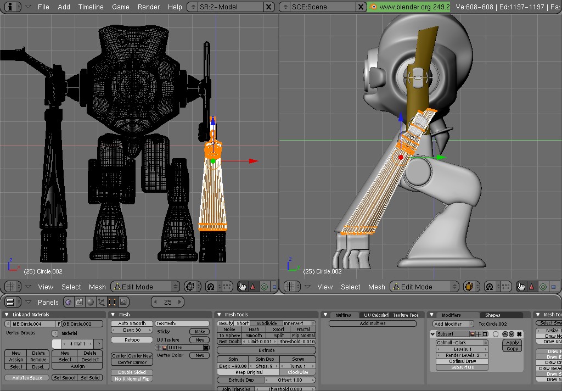
Task: Open the Script panels context
Action: point(79,302)
